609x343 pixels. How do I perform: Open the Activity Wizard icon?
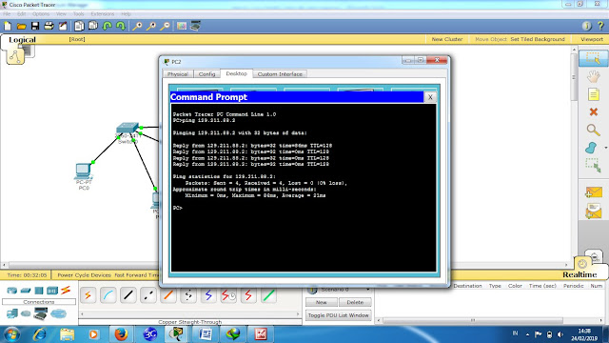[x=63, y=26]
